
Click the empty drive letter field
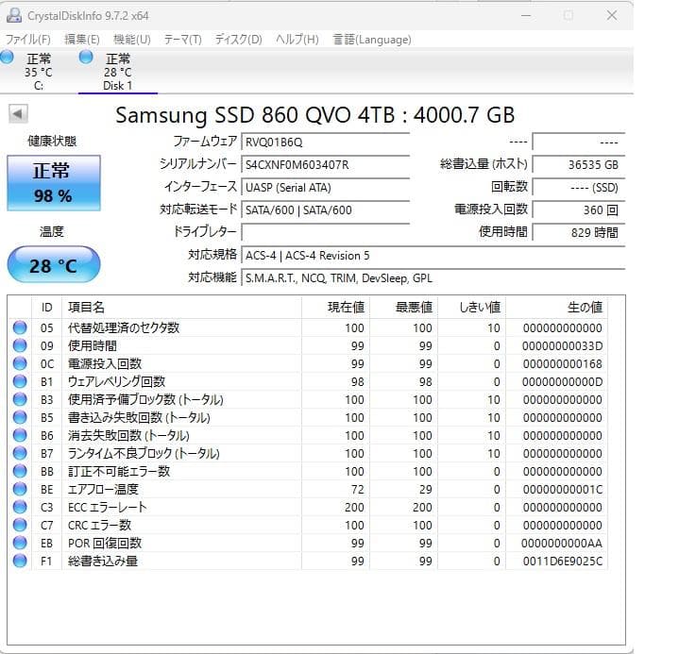point(326,232)
